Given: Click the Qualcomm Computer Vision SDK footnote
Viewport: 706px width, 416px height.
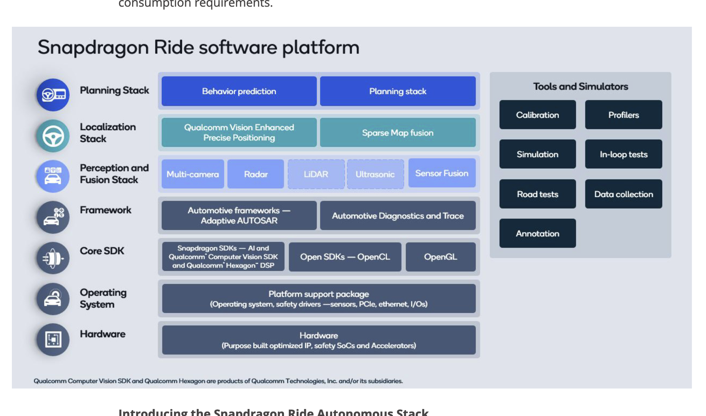Looking at the screenshot, I should coord(218,381).
